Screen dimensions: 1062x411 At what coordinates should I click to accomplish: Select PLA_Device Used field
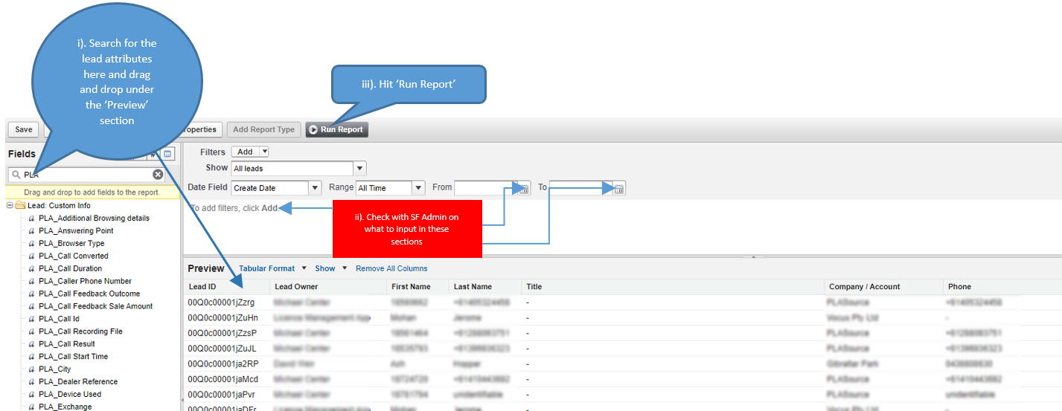tap(70, 395)
